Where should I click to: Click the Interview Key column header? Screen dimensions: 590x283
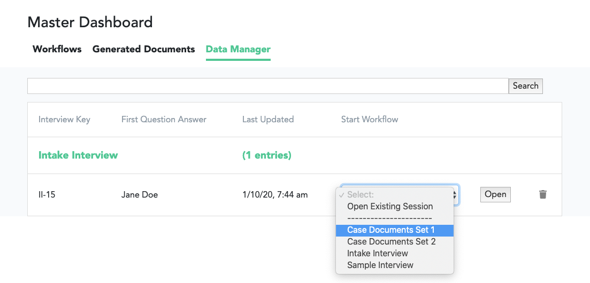64,120
